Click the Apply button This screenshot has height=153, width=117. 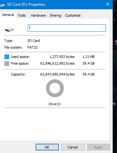pos(99,147)
